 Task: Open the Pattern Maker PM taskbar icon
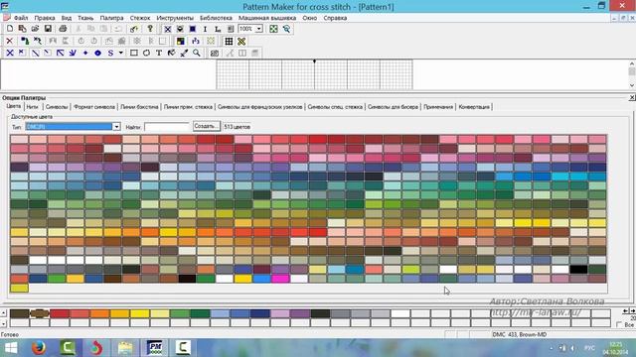point(154,348)
